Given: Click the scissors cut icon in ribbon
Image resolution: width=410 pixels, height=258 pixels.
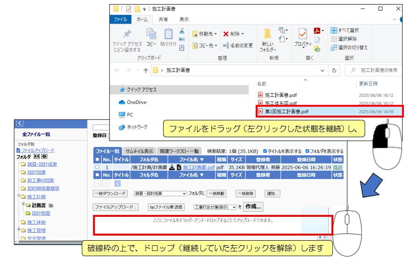Looking at the screenshot, I should pyautogui.click(x=181, y=31).
